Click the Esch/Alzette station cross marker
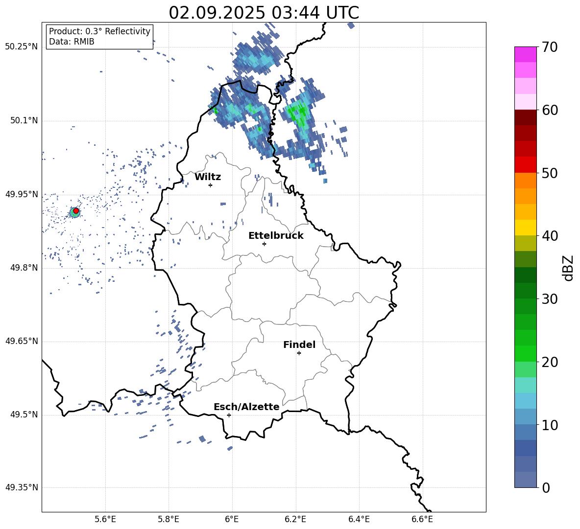Screen dimensions: 580x529 [229, 415]
